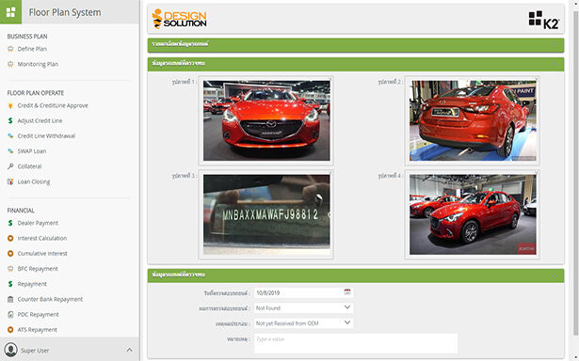This screenshot has height=361, width=579.
Task: Click the Counter Bank Repayment bank icon
Action: (x=10, y=299)
